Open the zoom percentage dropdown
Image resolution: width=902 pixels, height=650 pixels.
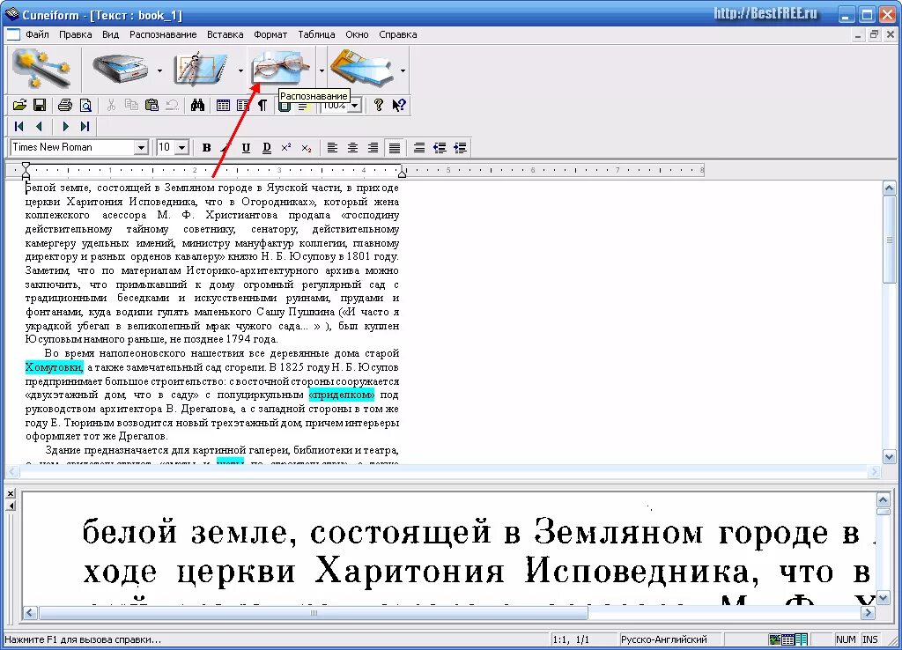[x=354, y=106]
